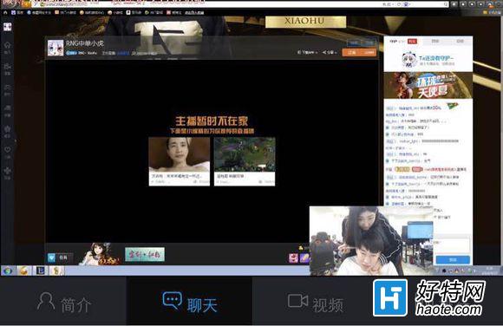The width and height of the screenshot is (503, 326).
Task: Switch to the 聊天 chat tab
Action: click(189, 301)
